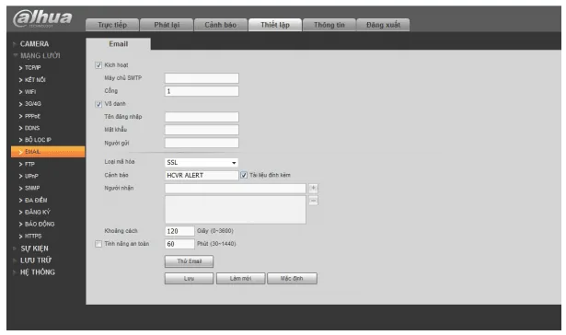
Task: Click the Máy chủ SMTP input field
Action: pos(202,78)
